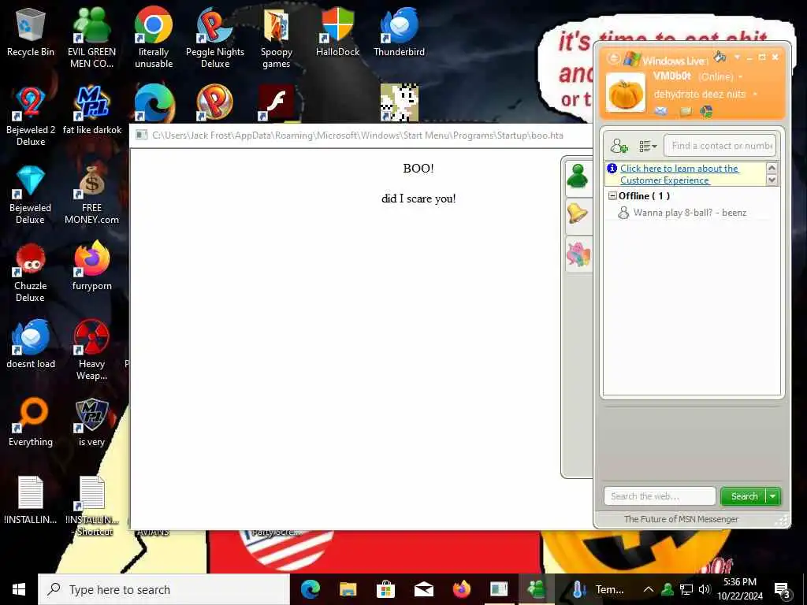
Task: Click the MSN Today globe icon in Messenger
Action: pos(705,111)
